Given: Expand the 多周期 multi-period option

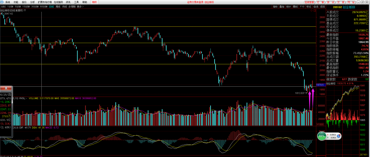Looking at the screenshot, I should tap(72, 6).
